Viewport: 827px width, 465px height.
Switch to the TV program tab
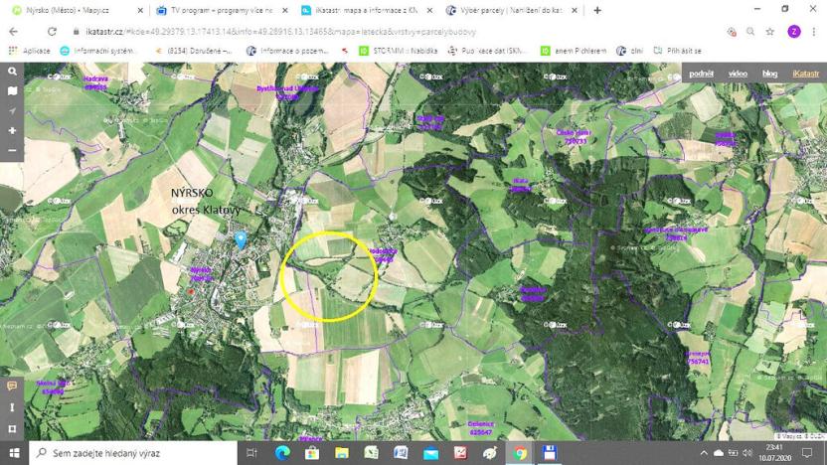[221, 10]
